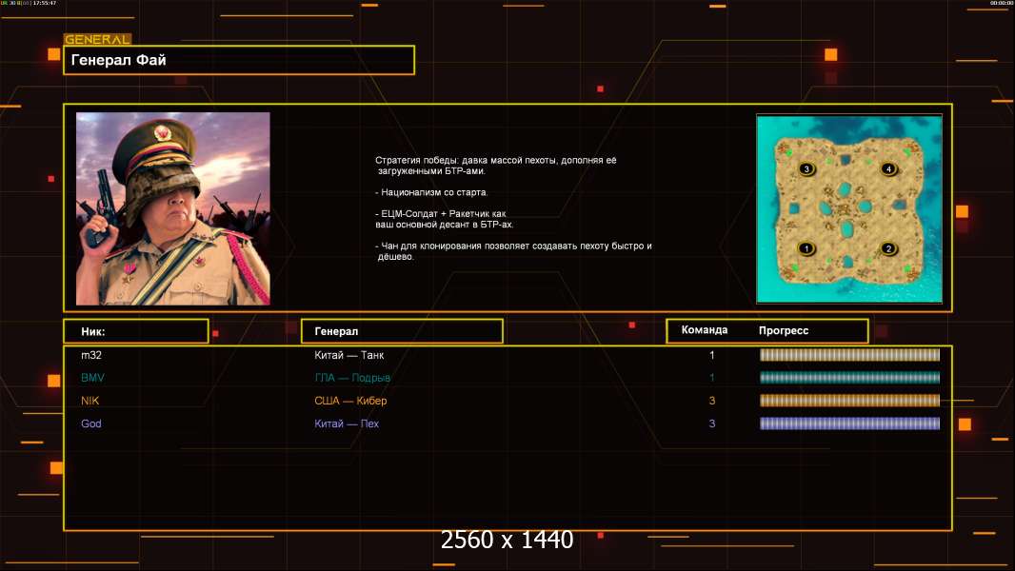Click start position 4 on the minimap
The width and height of the screenshot is (1015, 571).
click(888, 168)
